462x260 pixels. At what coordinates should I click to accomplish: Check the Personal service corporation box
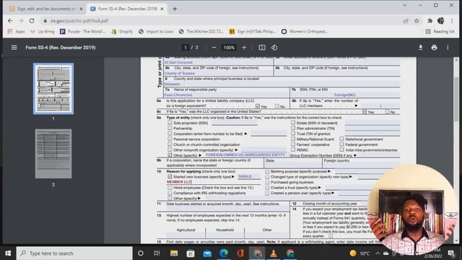pyautogui.click(x=170, y=139)
